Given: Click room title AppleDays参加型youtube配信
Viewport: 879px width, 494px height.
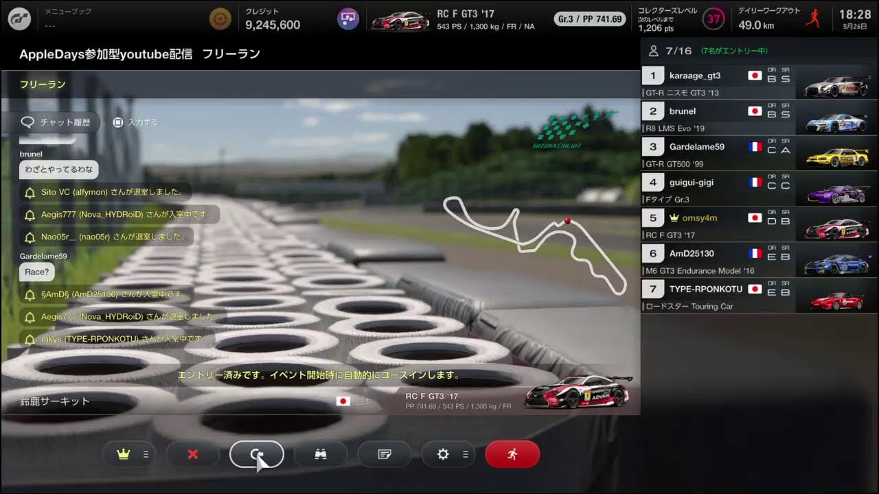Looking at the screenshot, I should click(x=106, y=54).
